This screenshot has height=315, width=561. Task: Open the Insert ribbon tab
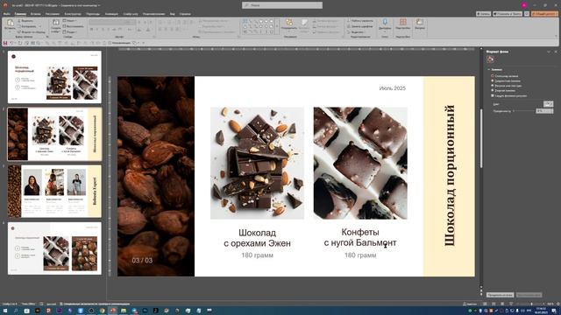(35, 14)
